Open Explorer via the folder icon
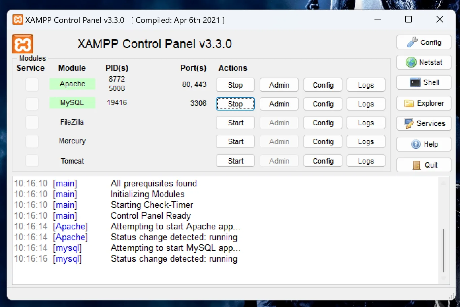The width and height of the screenshot is (460, 307). click(x=424, y=103)
